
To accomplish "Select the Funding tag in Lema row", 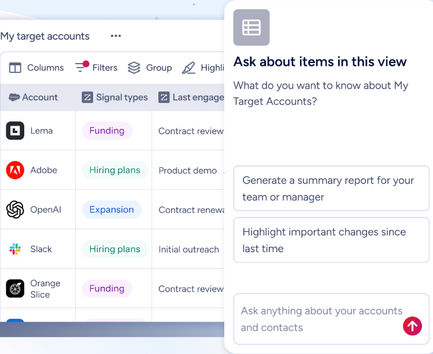I will click(x=107, y=131).
